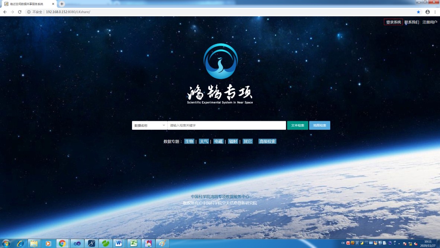
Task: Select the 大气 data topic
Action: click(x=203, y=141)
